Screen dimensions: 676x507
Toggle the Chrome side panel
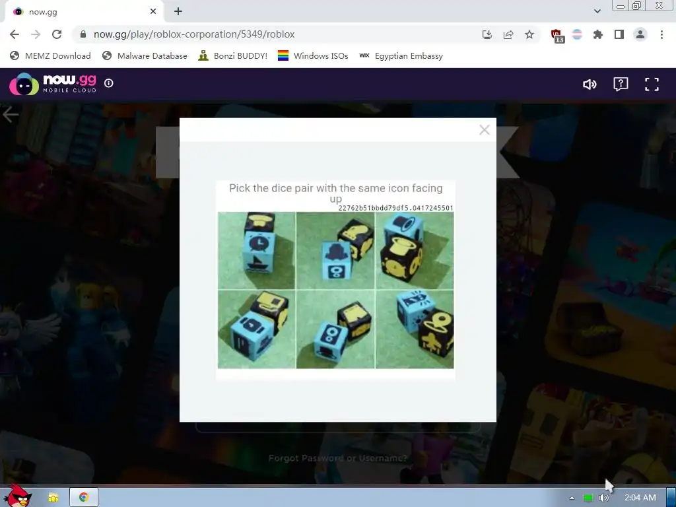[x=619, y=34]
